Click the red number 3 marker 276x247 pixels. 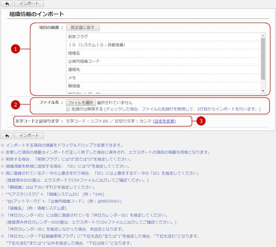201,121
